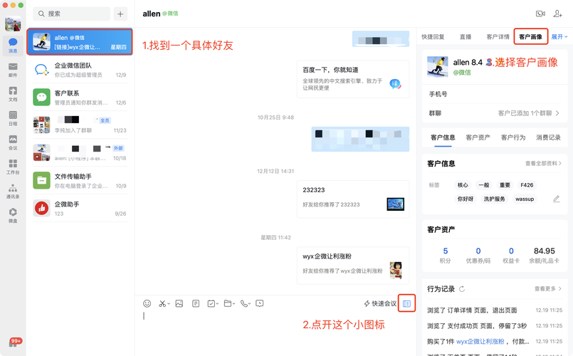Click the 84.95 余额/礼品卡 value
This screenshot has width=573, height=356.
(x=544, y=251)
